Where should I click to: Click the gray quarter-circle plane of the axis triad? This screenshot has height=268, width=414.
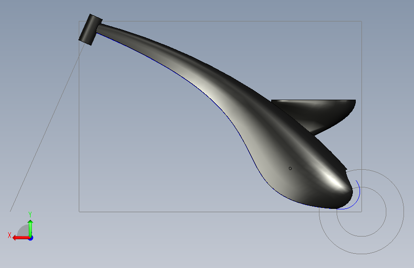(23, 231)
